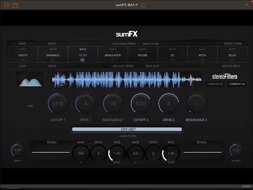Viewport: 253px width, 190px height.
Task: Click the Cutoff 2 knob showing 5332
Action: tap(141, 103)
